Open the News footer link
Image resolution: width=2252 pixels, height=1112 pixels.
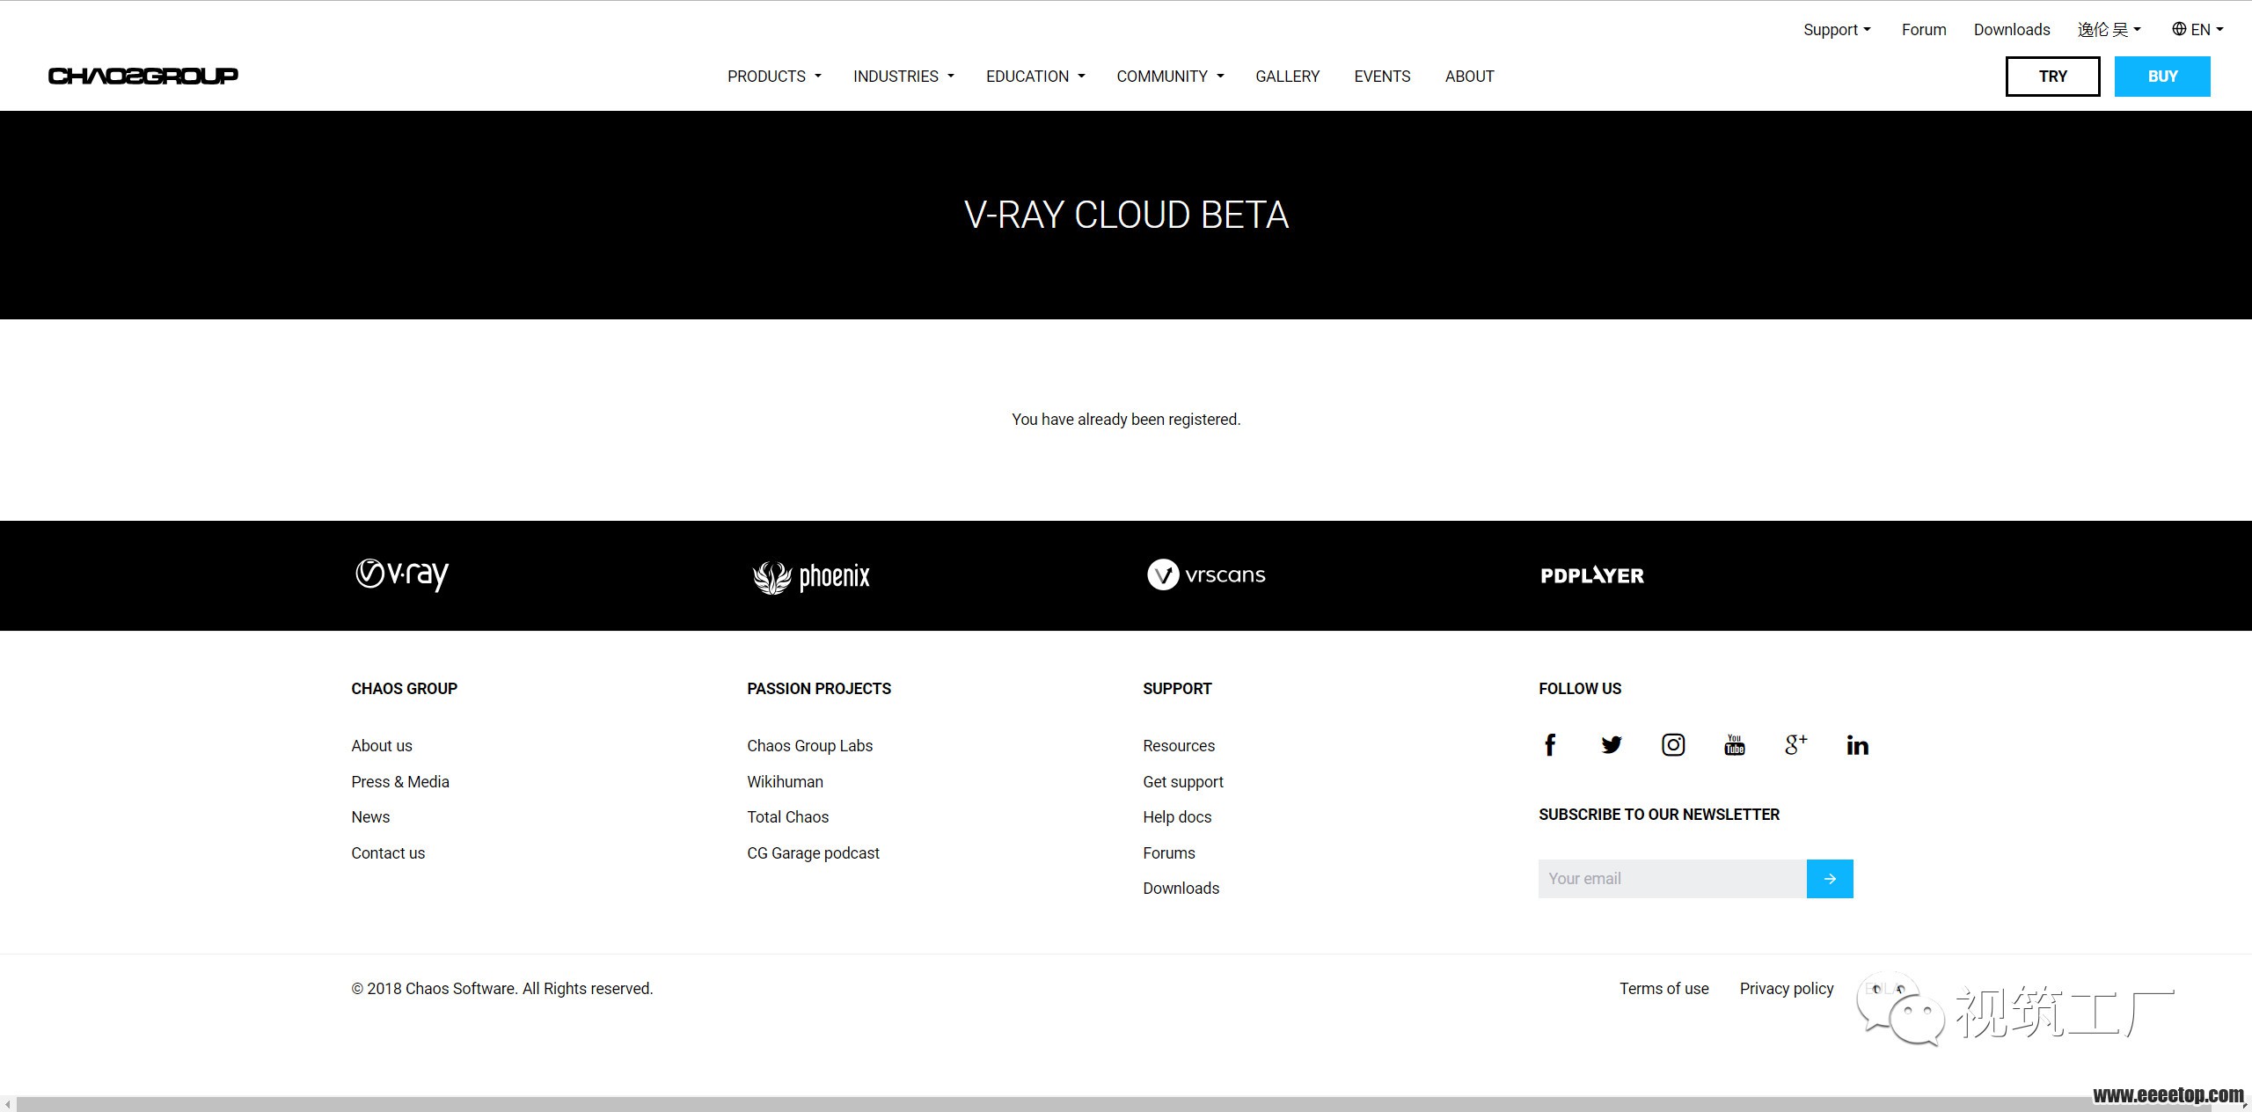pyautogui.click(x=370, y=817)
